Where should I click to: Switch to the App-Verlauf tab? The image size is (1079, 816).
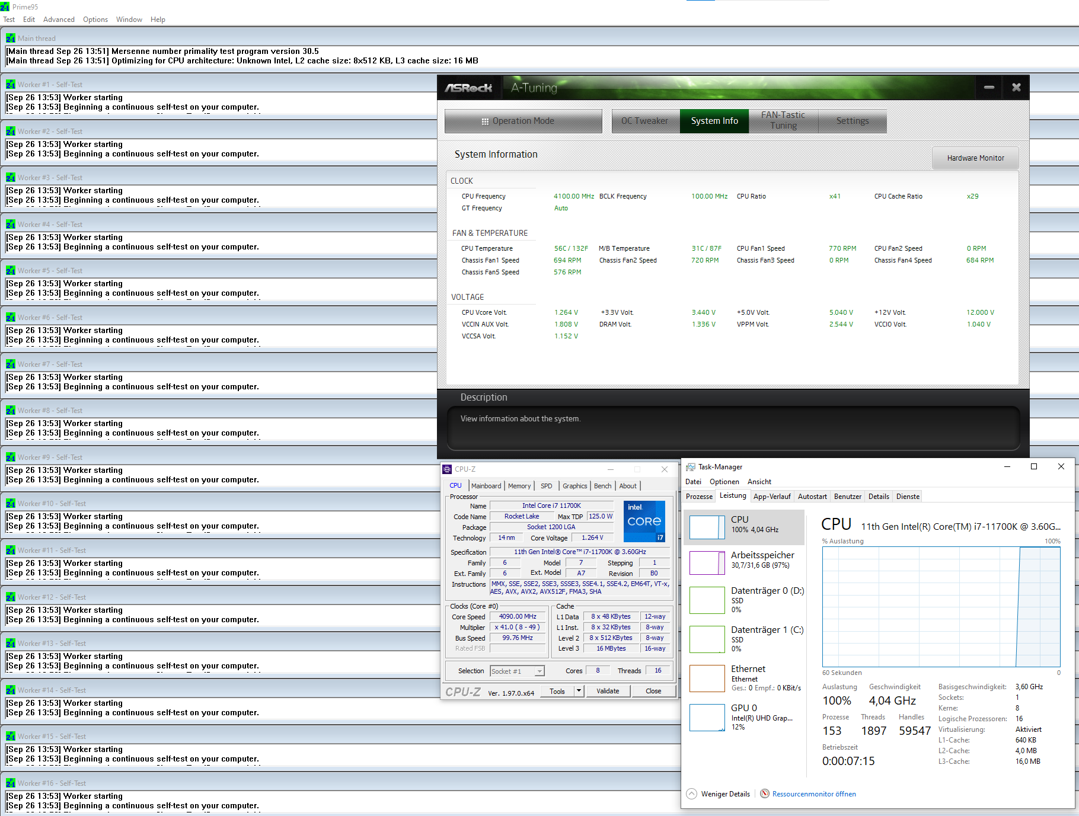[x=772, y=497]
